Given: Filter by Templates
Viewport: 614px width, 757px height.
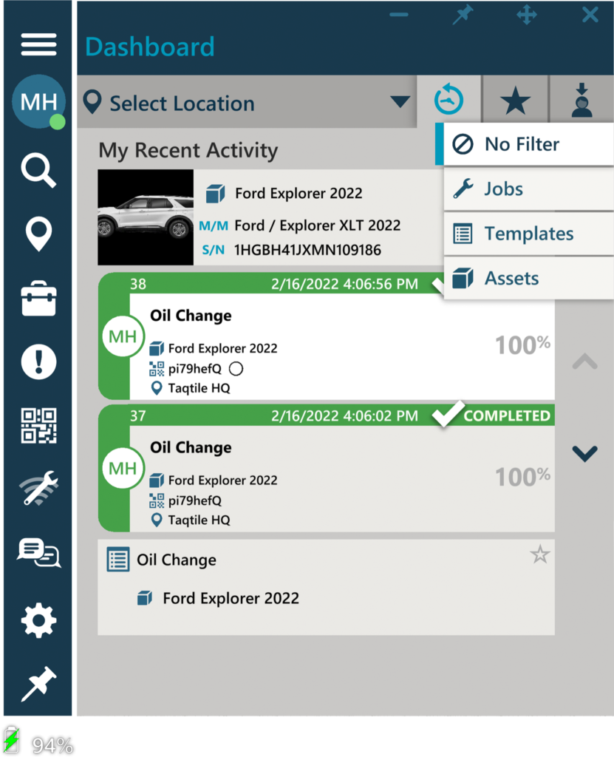Looking at the screenshot, I should (528, 234).
